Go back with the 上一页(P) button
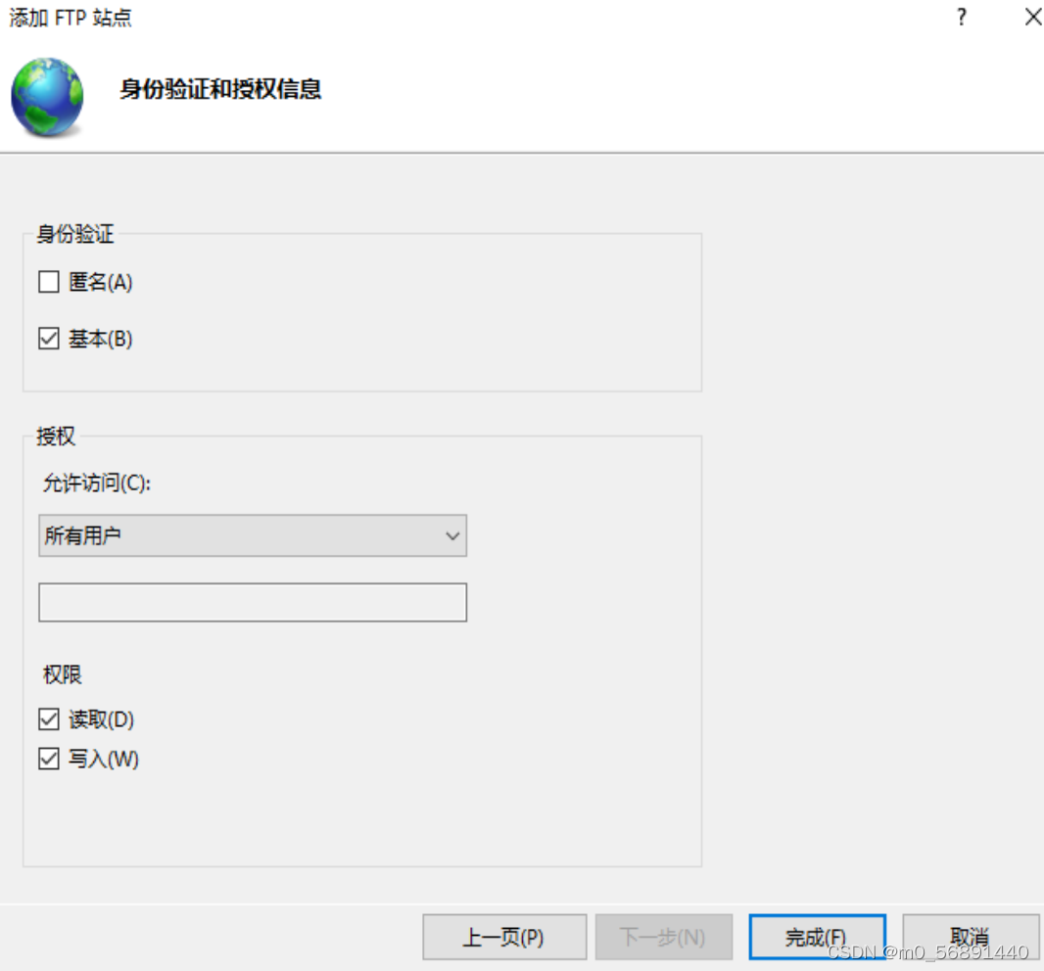 tap(504, 937)
